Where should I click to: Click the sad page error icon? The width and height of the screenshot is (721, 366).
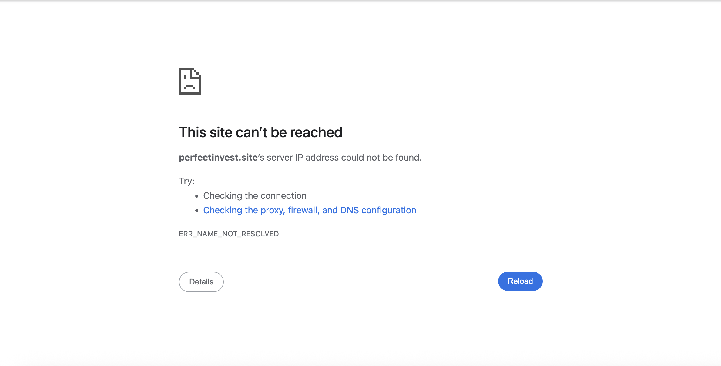tap(190, 81)
